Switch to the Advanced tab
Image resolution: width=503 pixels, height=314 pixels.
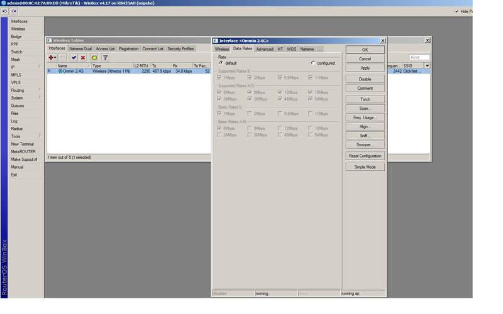coord(265,49)
